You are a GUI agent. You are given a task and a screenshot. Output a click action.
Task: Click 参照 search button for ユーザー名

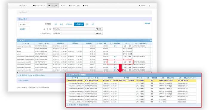tap(99, 29)
